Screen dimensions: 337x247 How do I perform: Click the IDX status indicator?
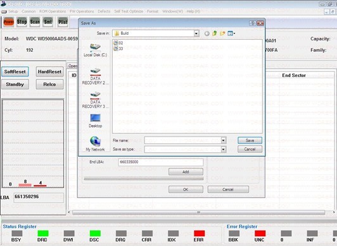point(173,233)
